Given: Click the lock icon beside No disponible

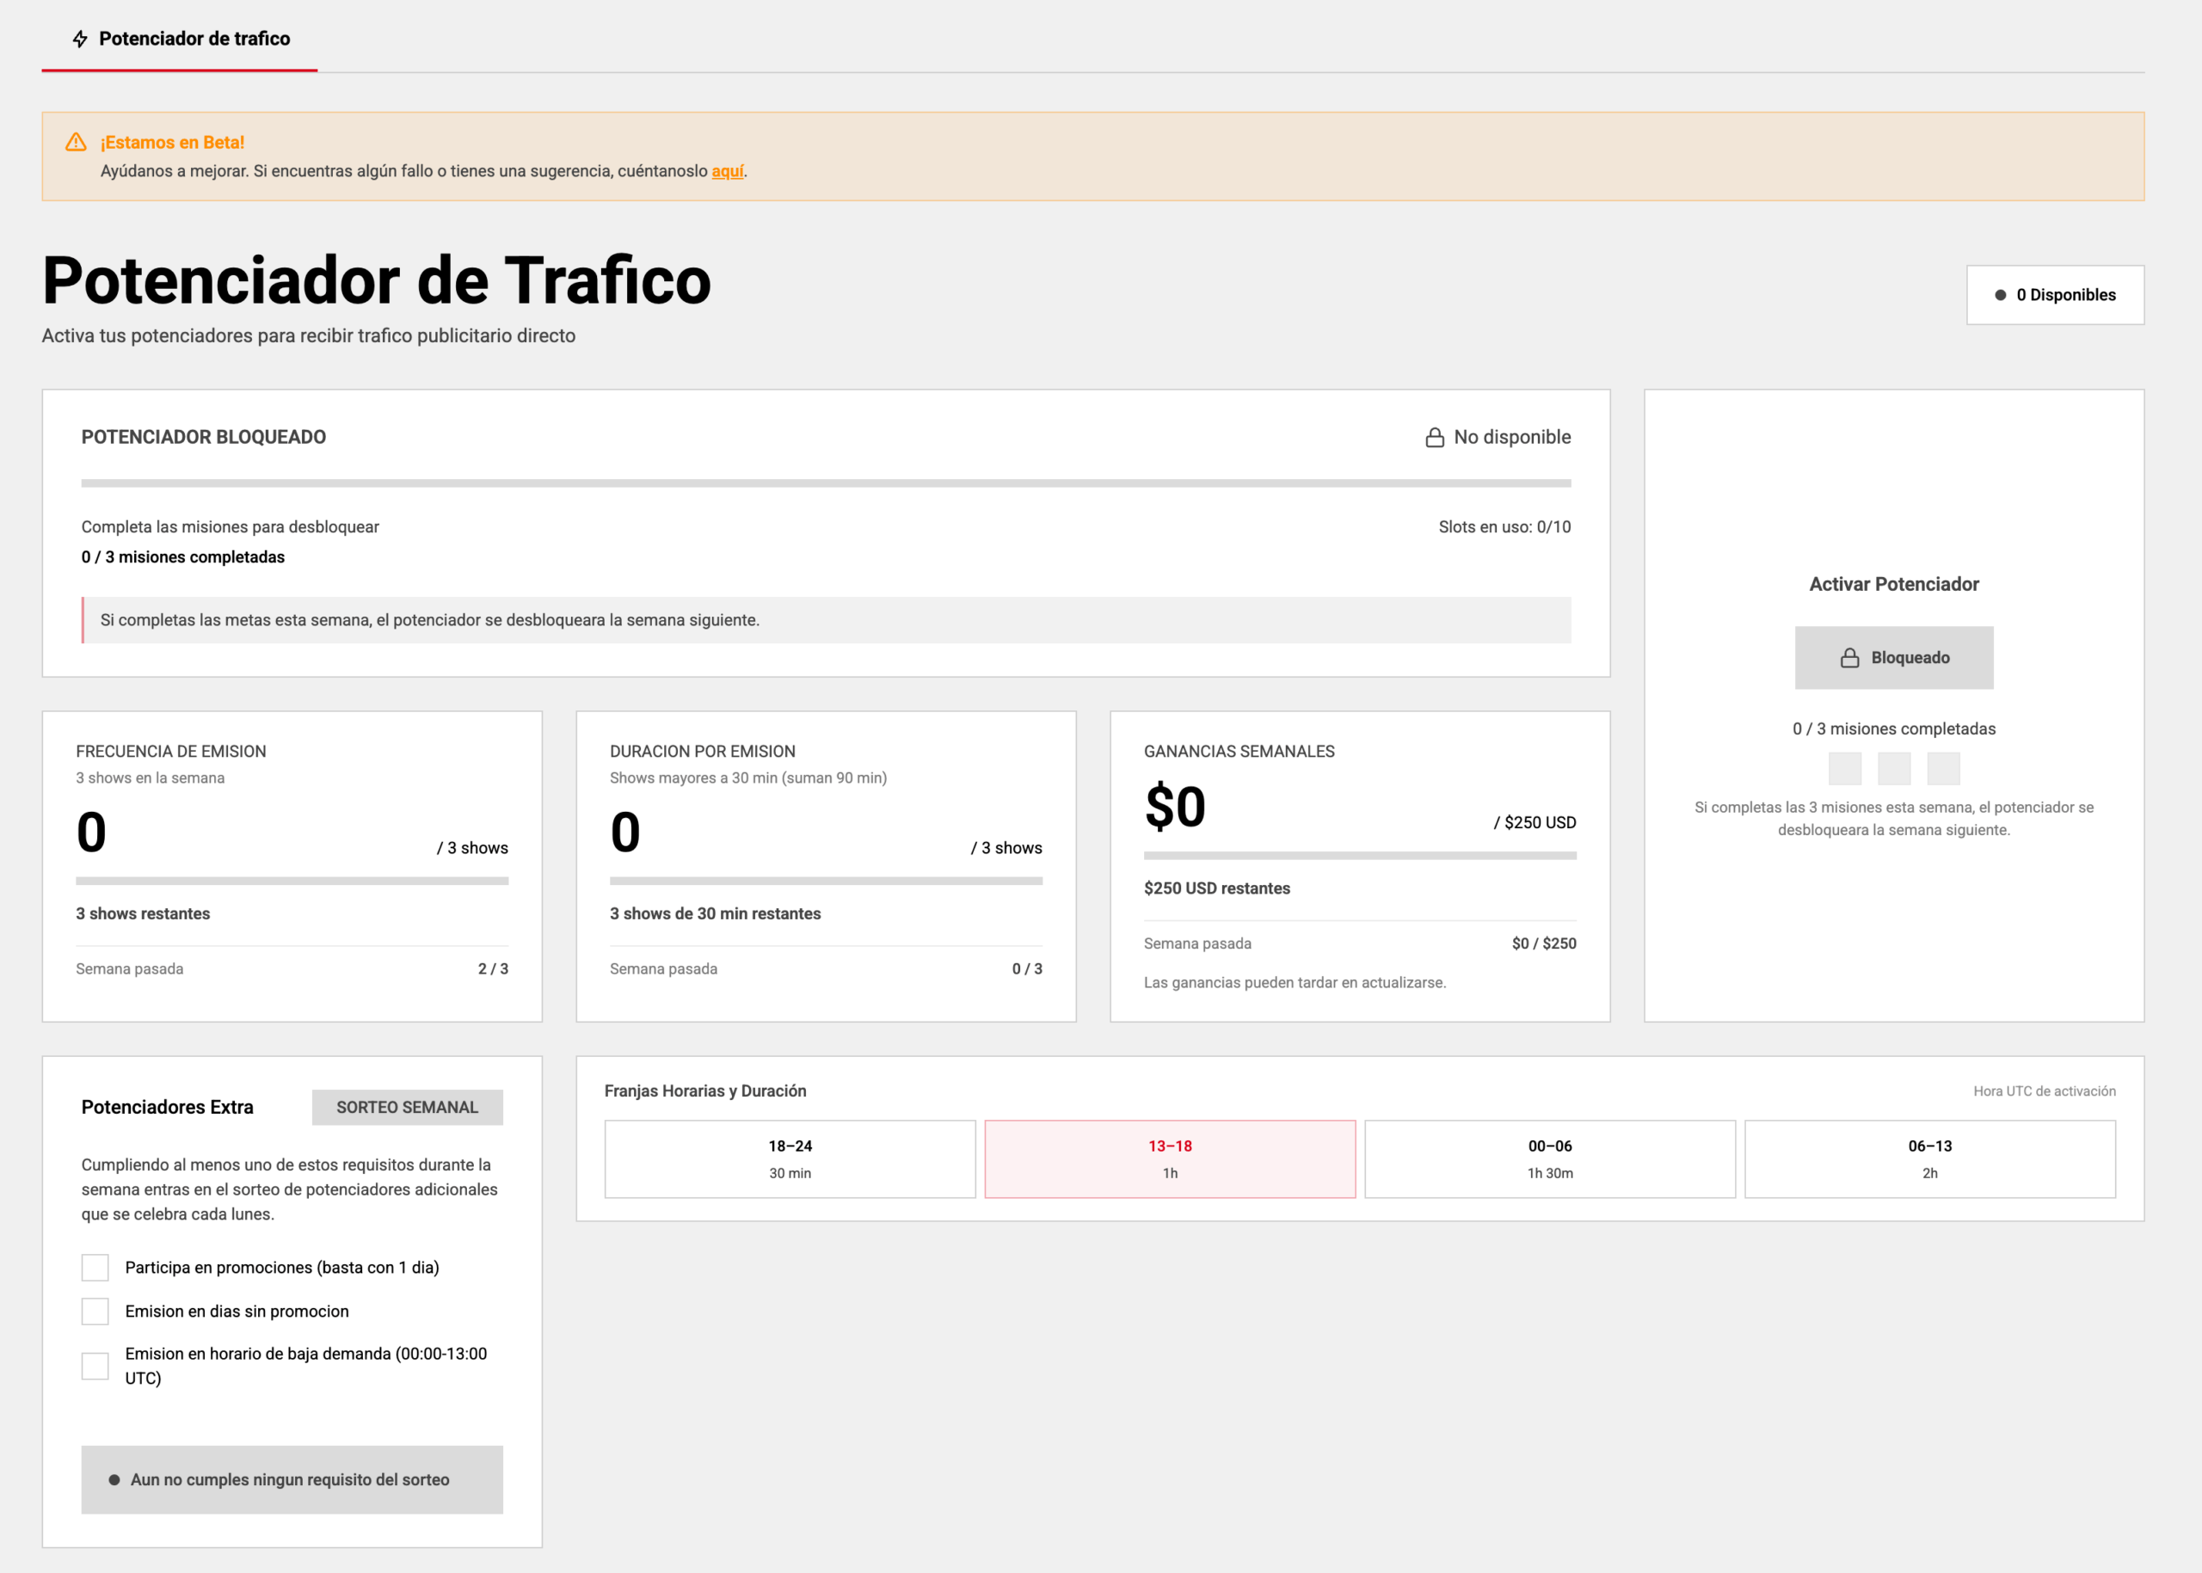Looking at the screenshot, I should click(1435, 438).
